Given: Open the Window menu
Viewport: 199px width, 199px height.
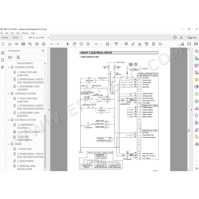Looking at the screenshot, I should click(26, 33).
